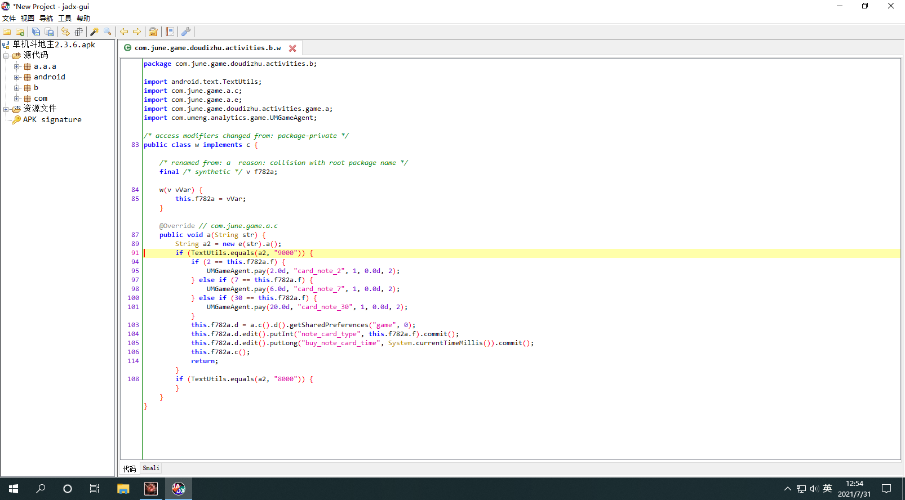Select the b package in tree
This screenshot has width=905, height=500.
tap(36, 88)
